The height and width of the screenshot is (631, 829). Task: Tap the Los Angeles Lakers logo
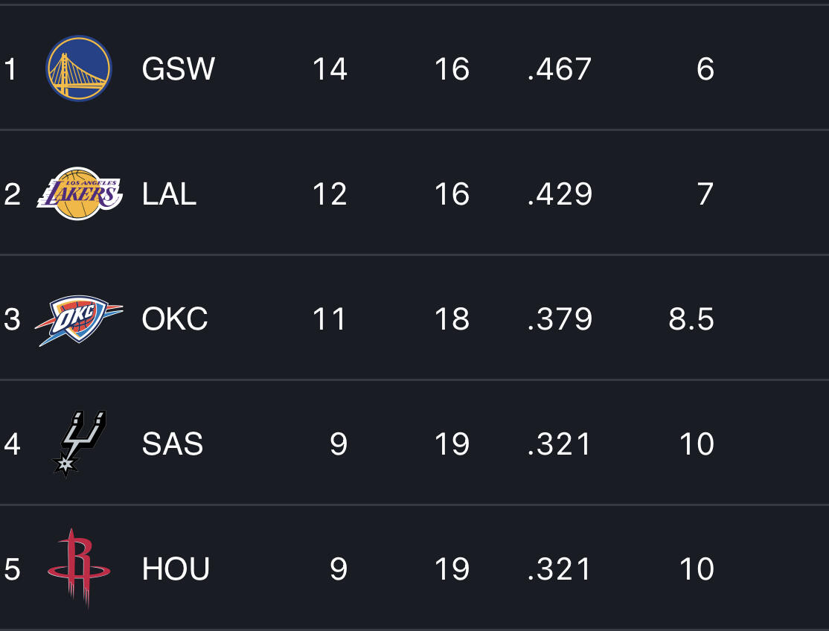(80, 194)
